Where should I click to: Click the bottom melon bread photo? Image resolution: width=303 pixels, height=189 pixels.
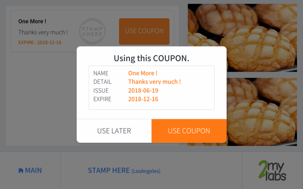pyautogui.click(x=262, y=112)
